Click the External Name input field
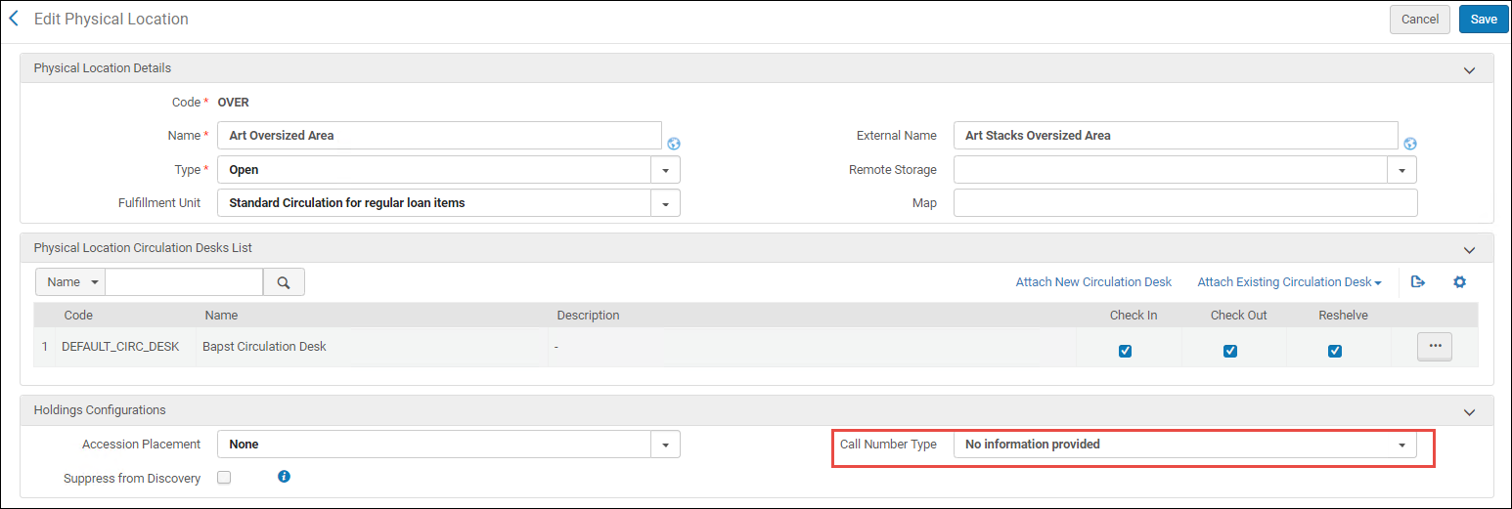The image size is (1512, 509). (1176, 136)
